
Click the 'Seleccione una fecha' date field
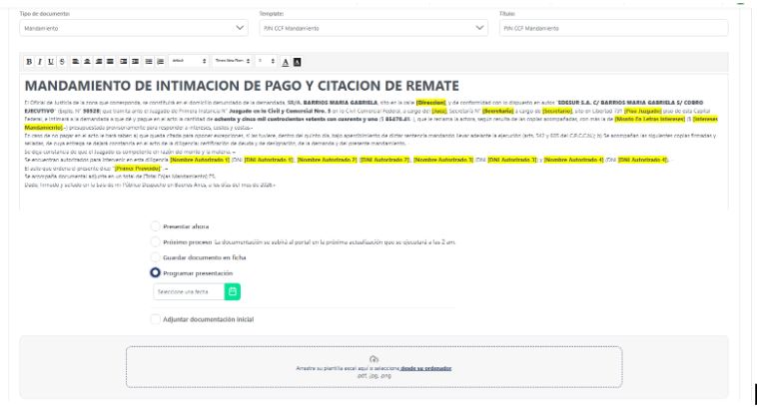pos(187,291)
